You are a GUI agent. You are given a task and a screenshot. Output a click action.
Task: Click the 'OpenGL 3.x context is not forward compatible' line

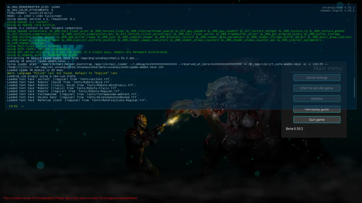point(45,28)
